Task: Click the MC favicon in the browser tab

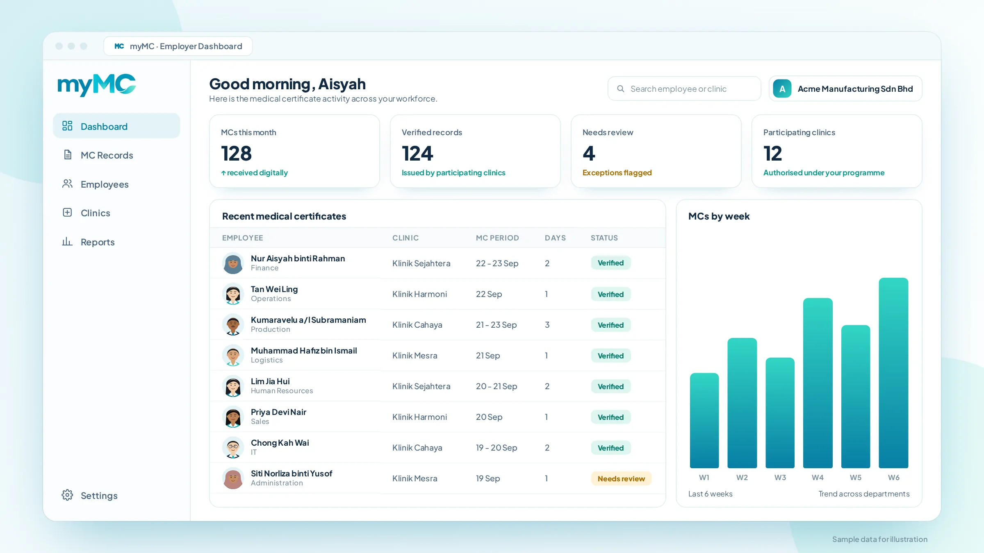Action: tap(119, 46)
